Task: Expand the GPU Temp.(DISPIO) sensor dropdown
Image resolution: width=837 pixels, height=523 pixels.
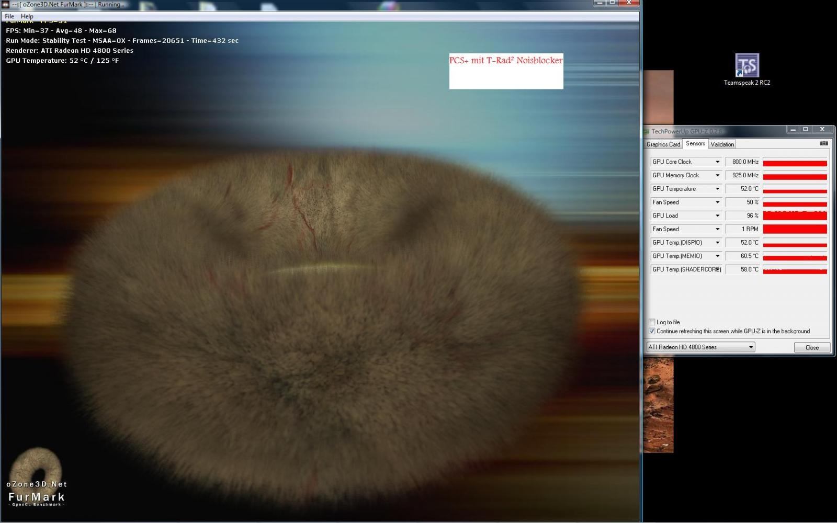Action: pos(717,243)
